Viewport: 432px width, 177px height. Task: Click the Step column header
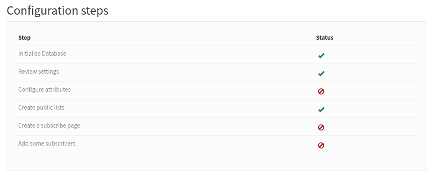pyautogui.click(x=24, y=38)
